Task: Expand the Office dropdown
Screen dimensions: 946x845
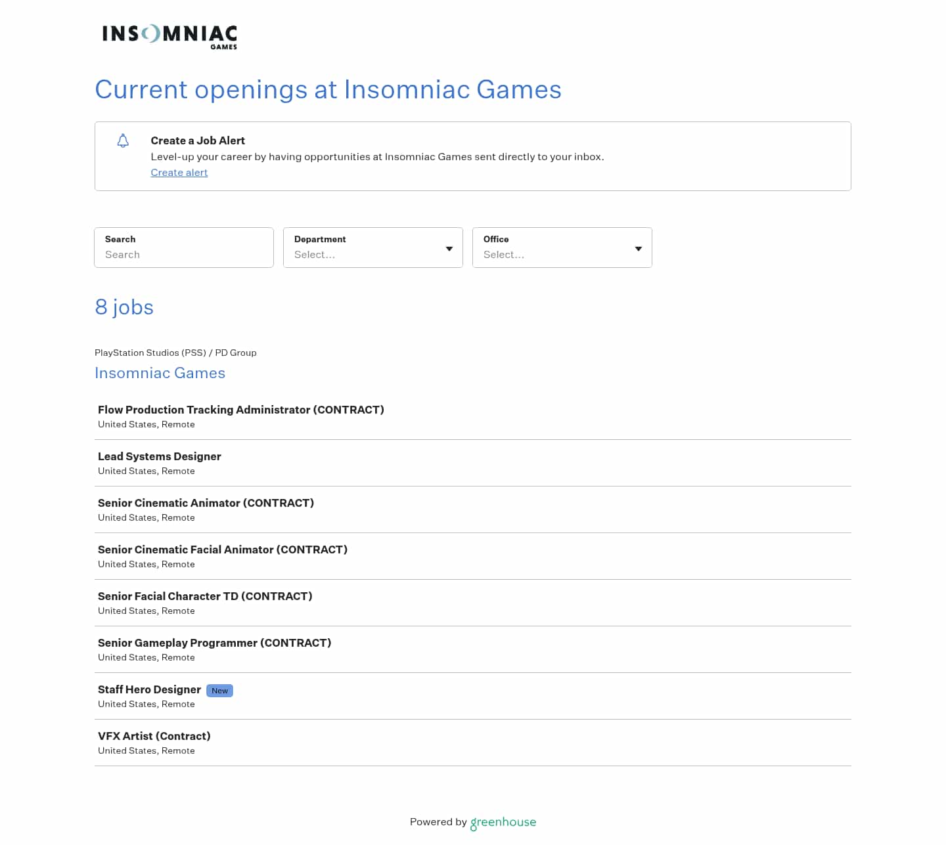Action: (x=562, y=248)
